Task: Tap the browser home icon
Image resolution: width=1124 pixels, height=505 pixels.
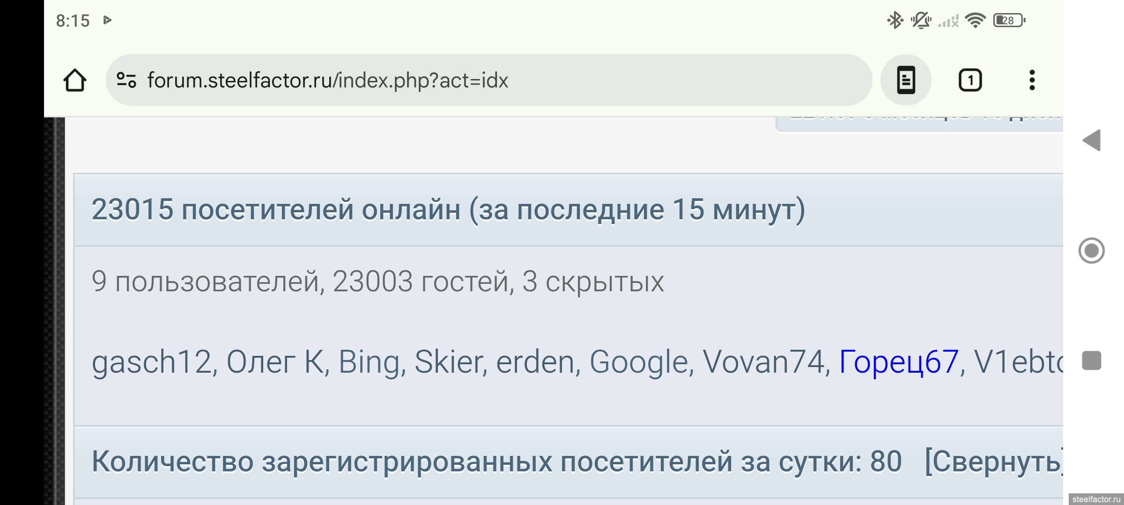Action: 75,80
